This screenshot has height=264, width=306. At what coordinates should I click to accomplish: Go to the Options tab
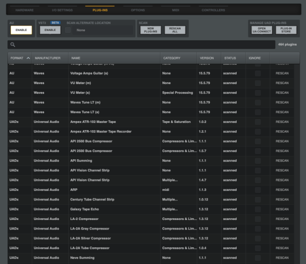pos(138,10)
